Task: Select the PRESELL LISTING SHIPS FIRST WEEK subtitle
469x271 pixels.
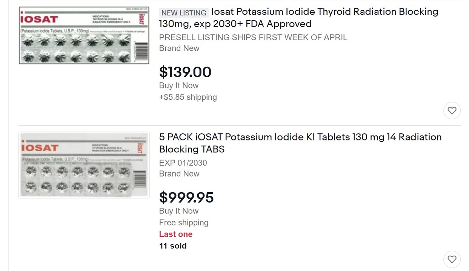Action: coord(253,37)
